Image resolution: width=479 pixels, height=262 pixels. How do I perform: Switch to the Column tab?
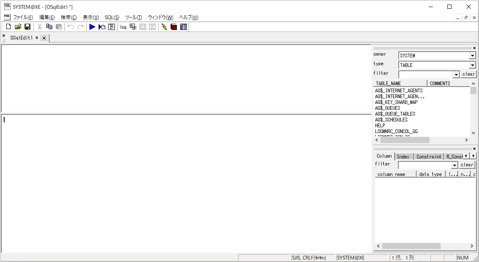click(x=384, y=156)
